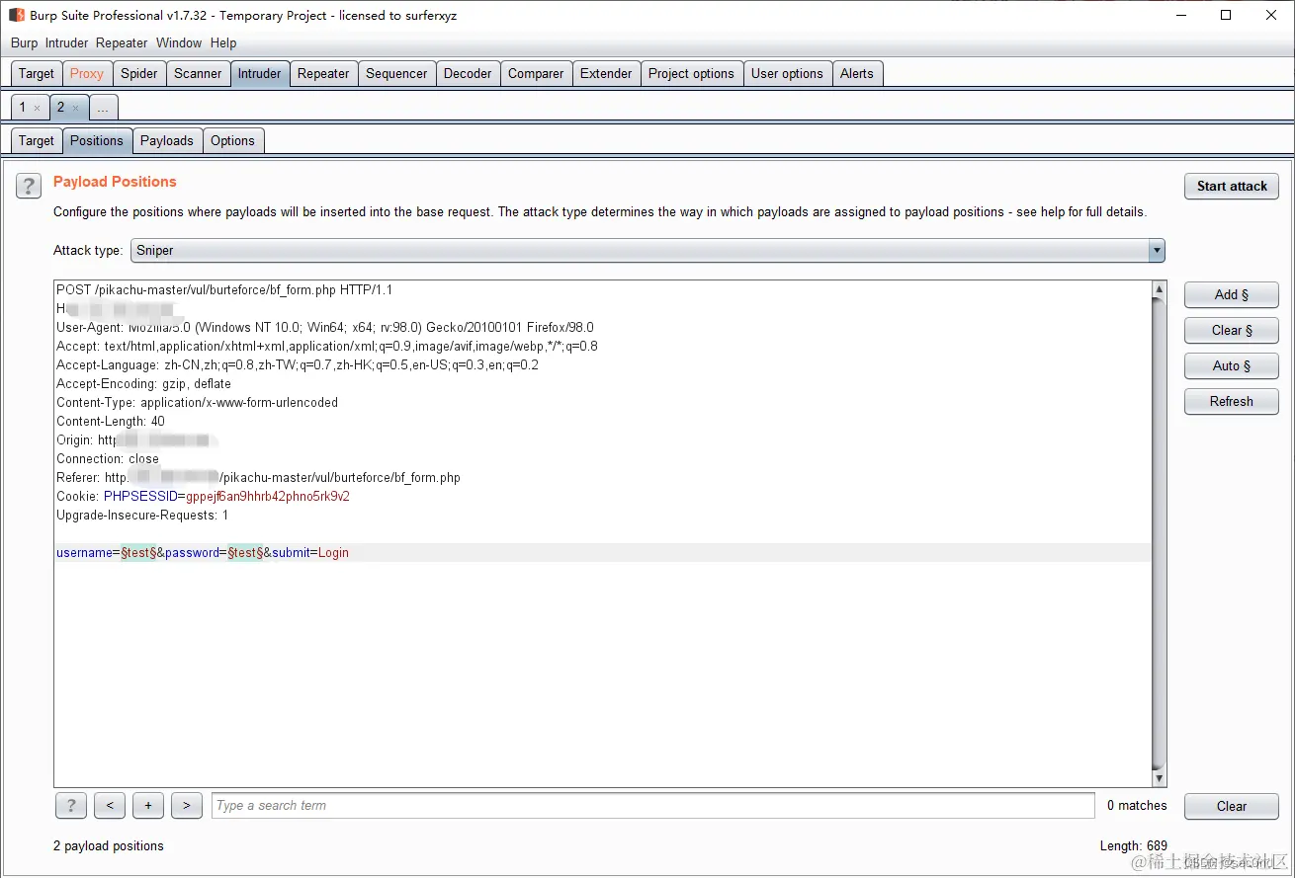This screenshot has width=1295, height=878.
Task: Click the Referer header line
Action: click(258, 478)
